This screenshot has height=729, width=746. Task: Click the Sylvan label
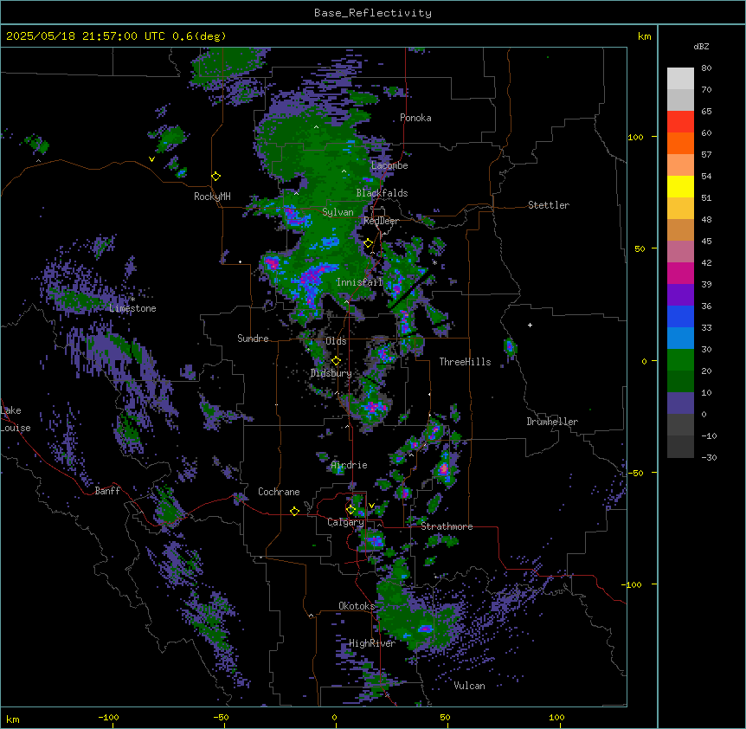[x=338, y=212]
